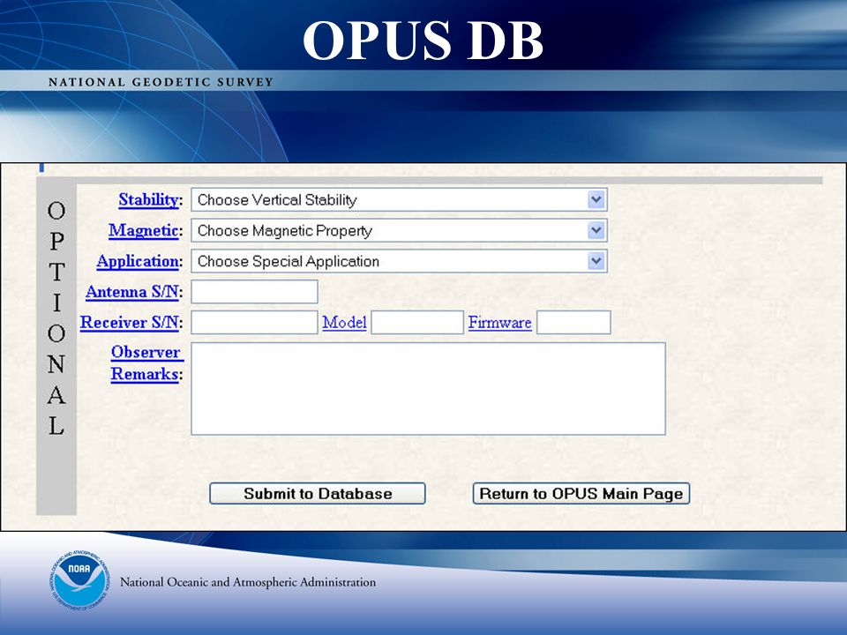
Task: Click the Magnetic help link
Action: coord(143,230)
